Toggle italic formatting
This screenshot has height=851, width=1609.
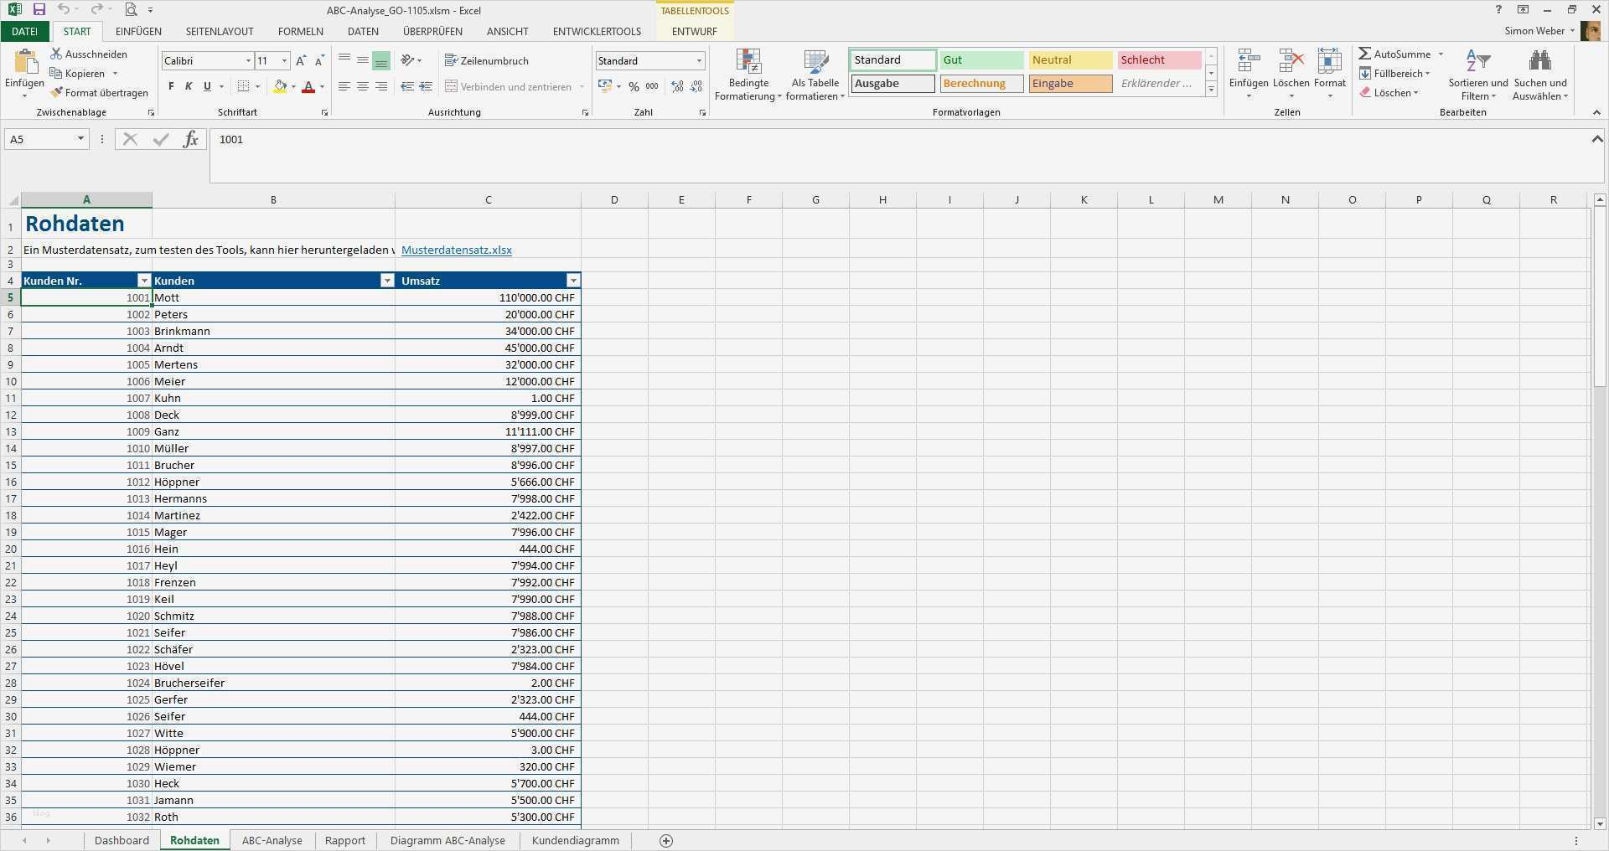coord(189,85)
